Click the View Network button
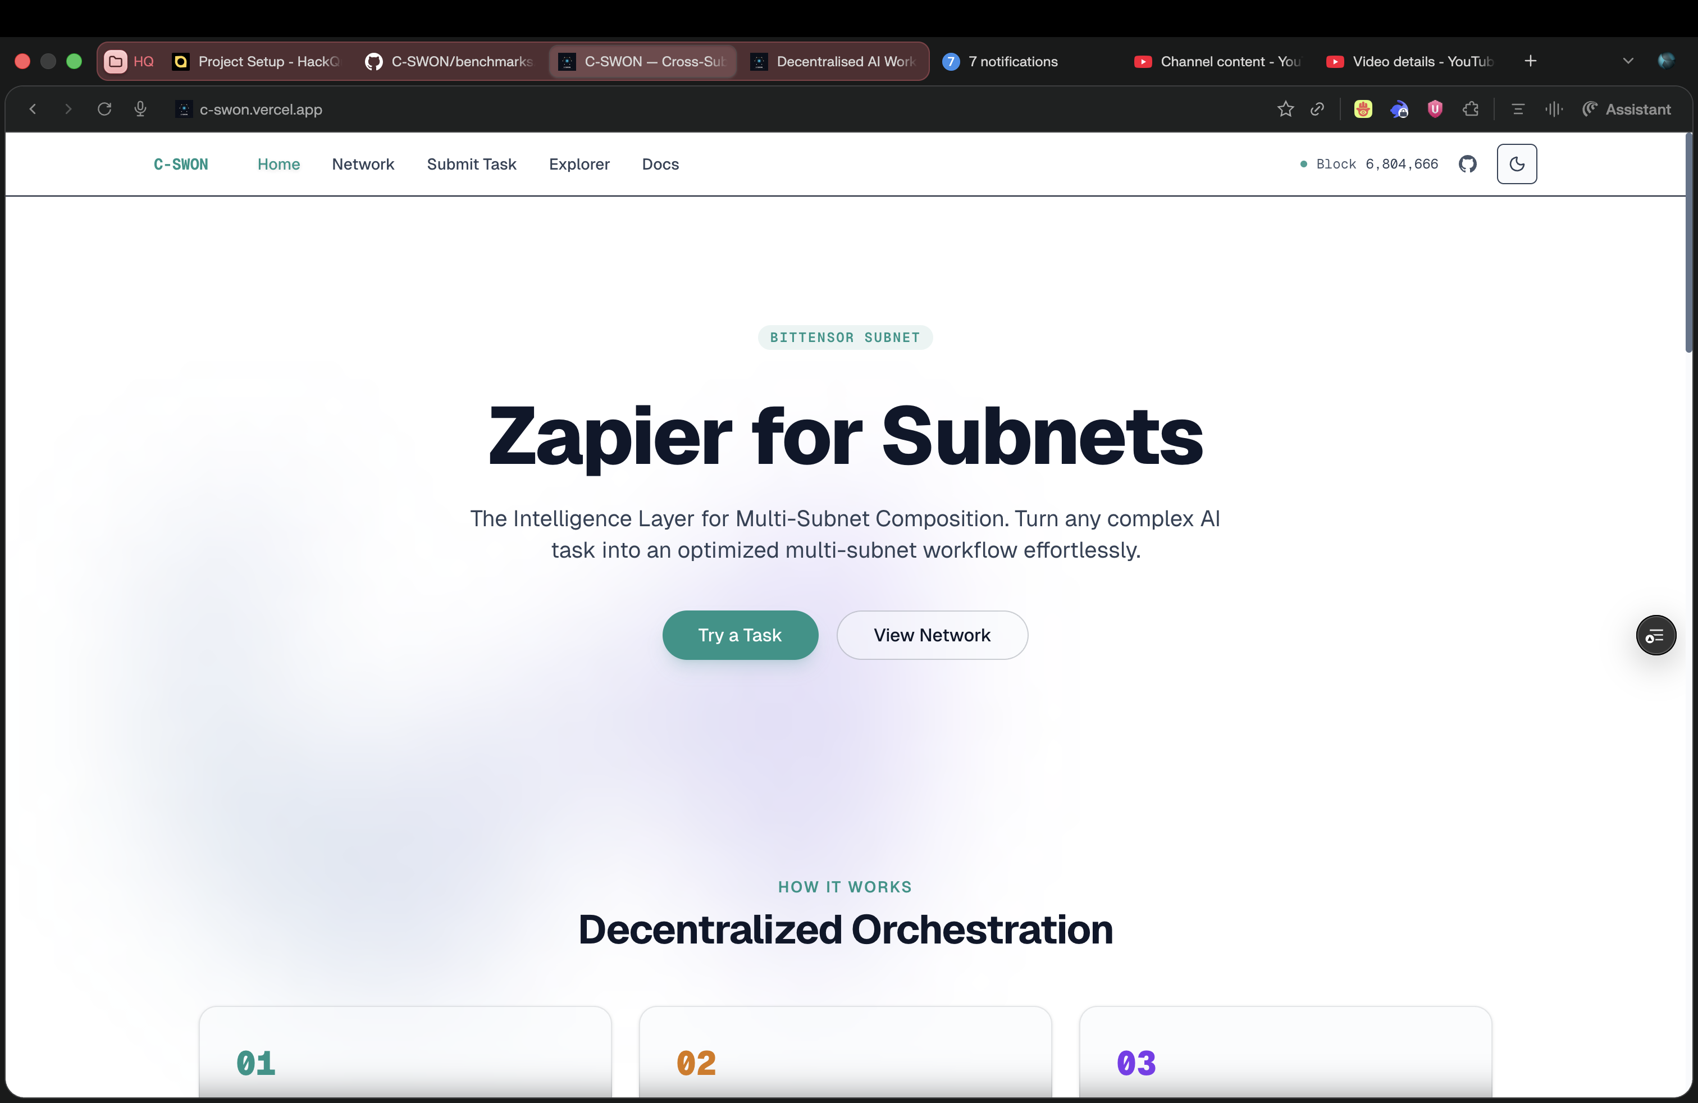 (932, 635)
